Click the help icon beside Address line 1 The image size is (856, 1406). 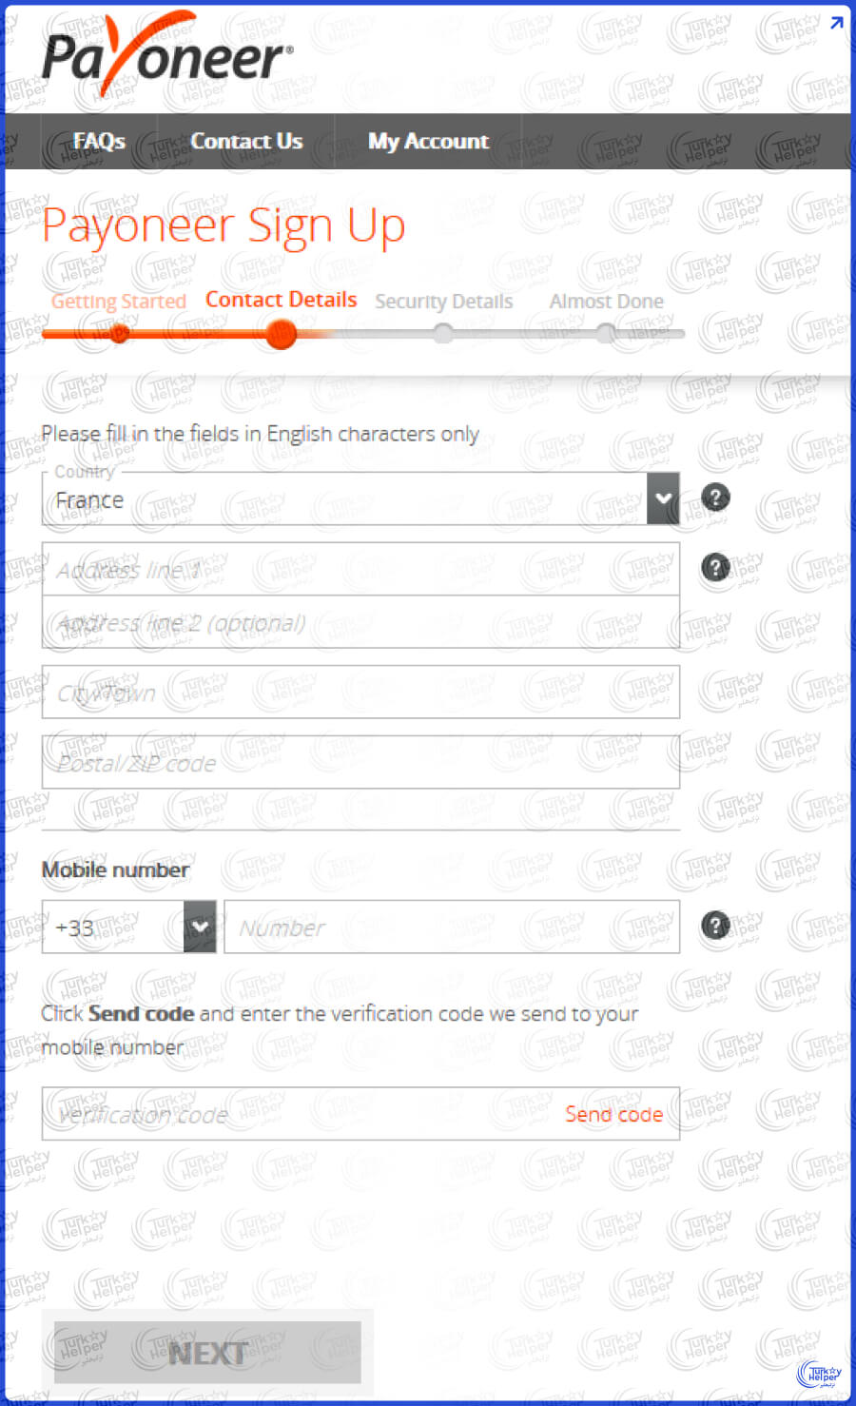715,567
